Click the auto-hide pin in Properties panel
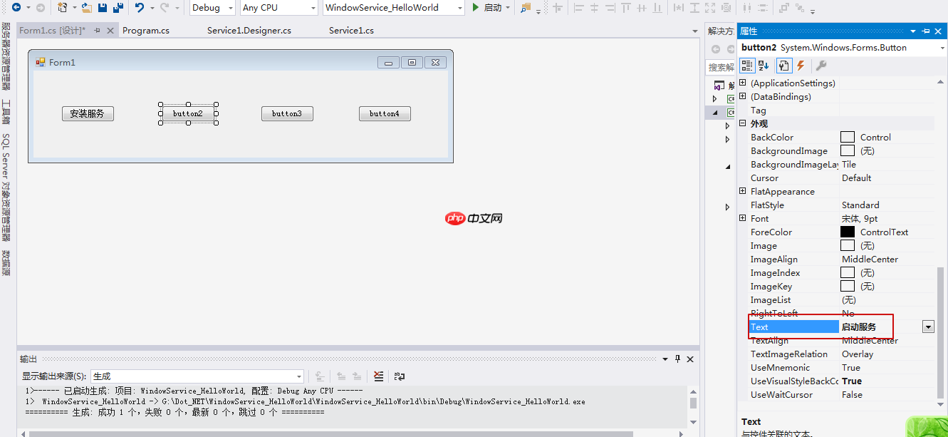948x437 pixels. [x=926, y=31]
